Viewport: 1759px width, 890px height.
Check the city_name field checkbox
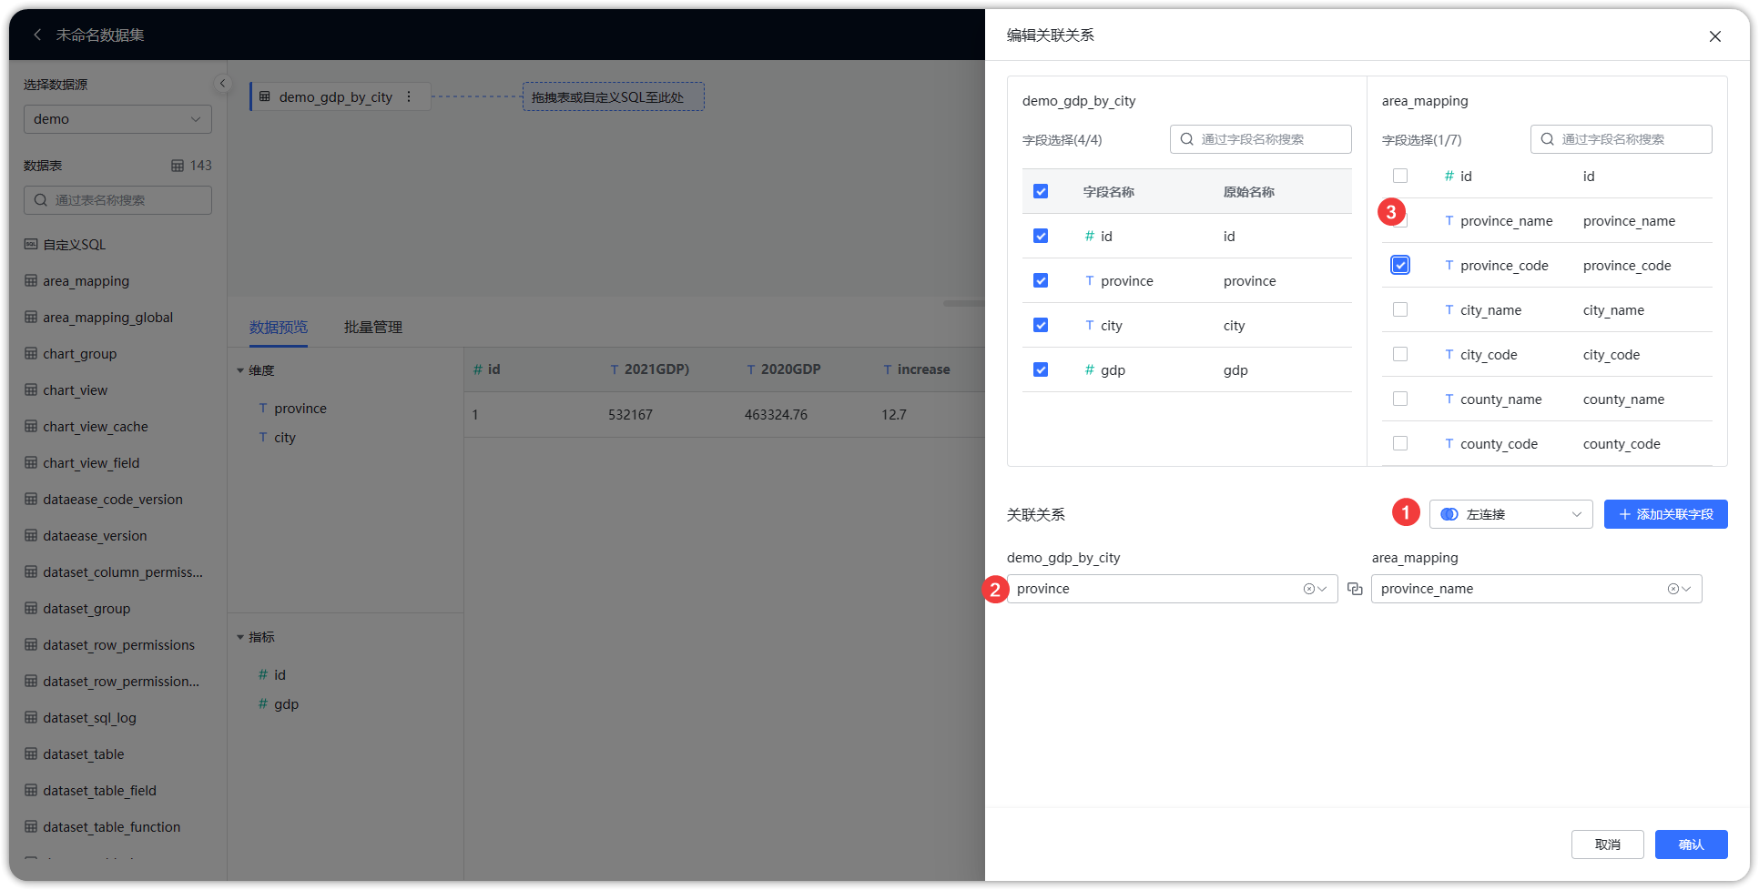[x=1399, y=309]
